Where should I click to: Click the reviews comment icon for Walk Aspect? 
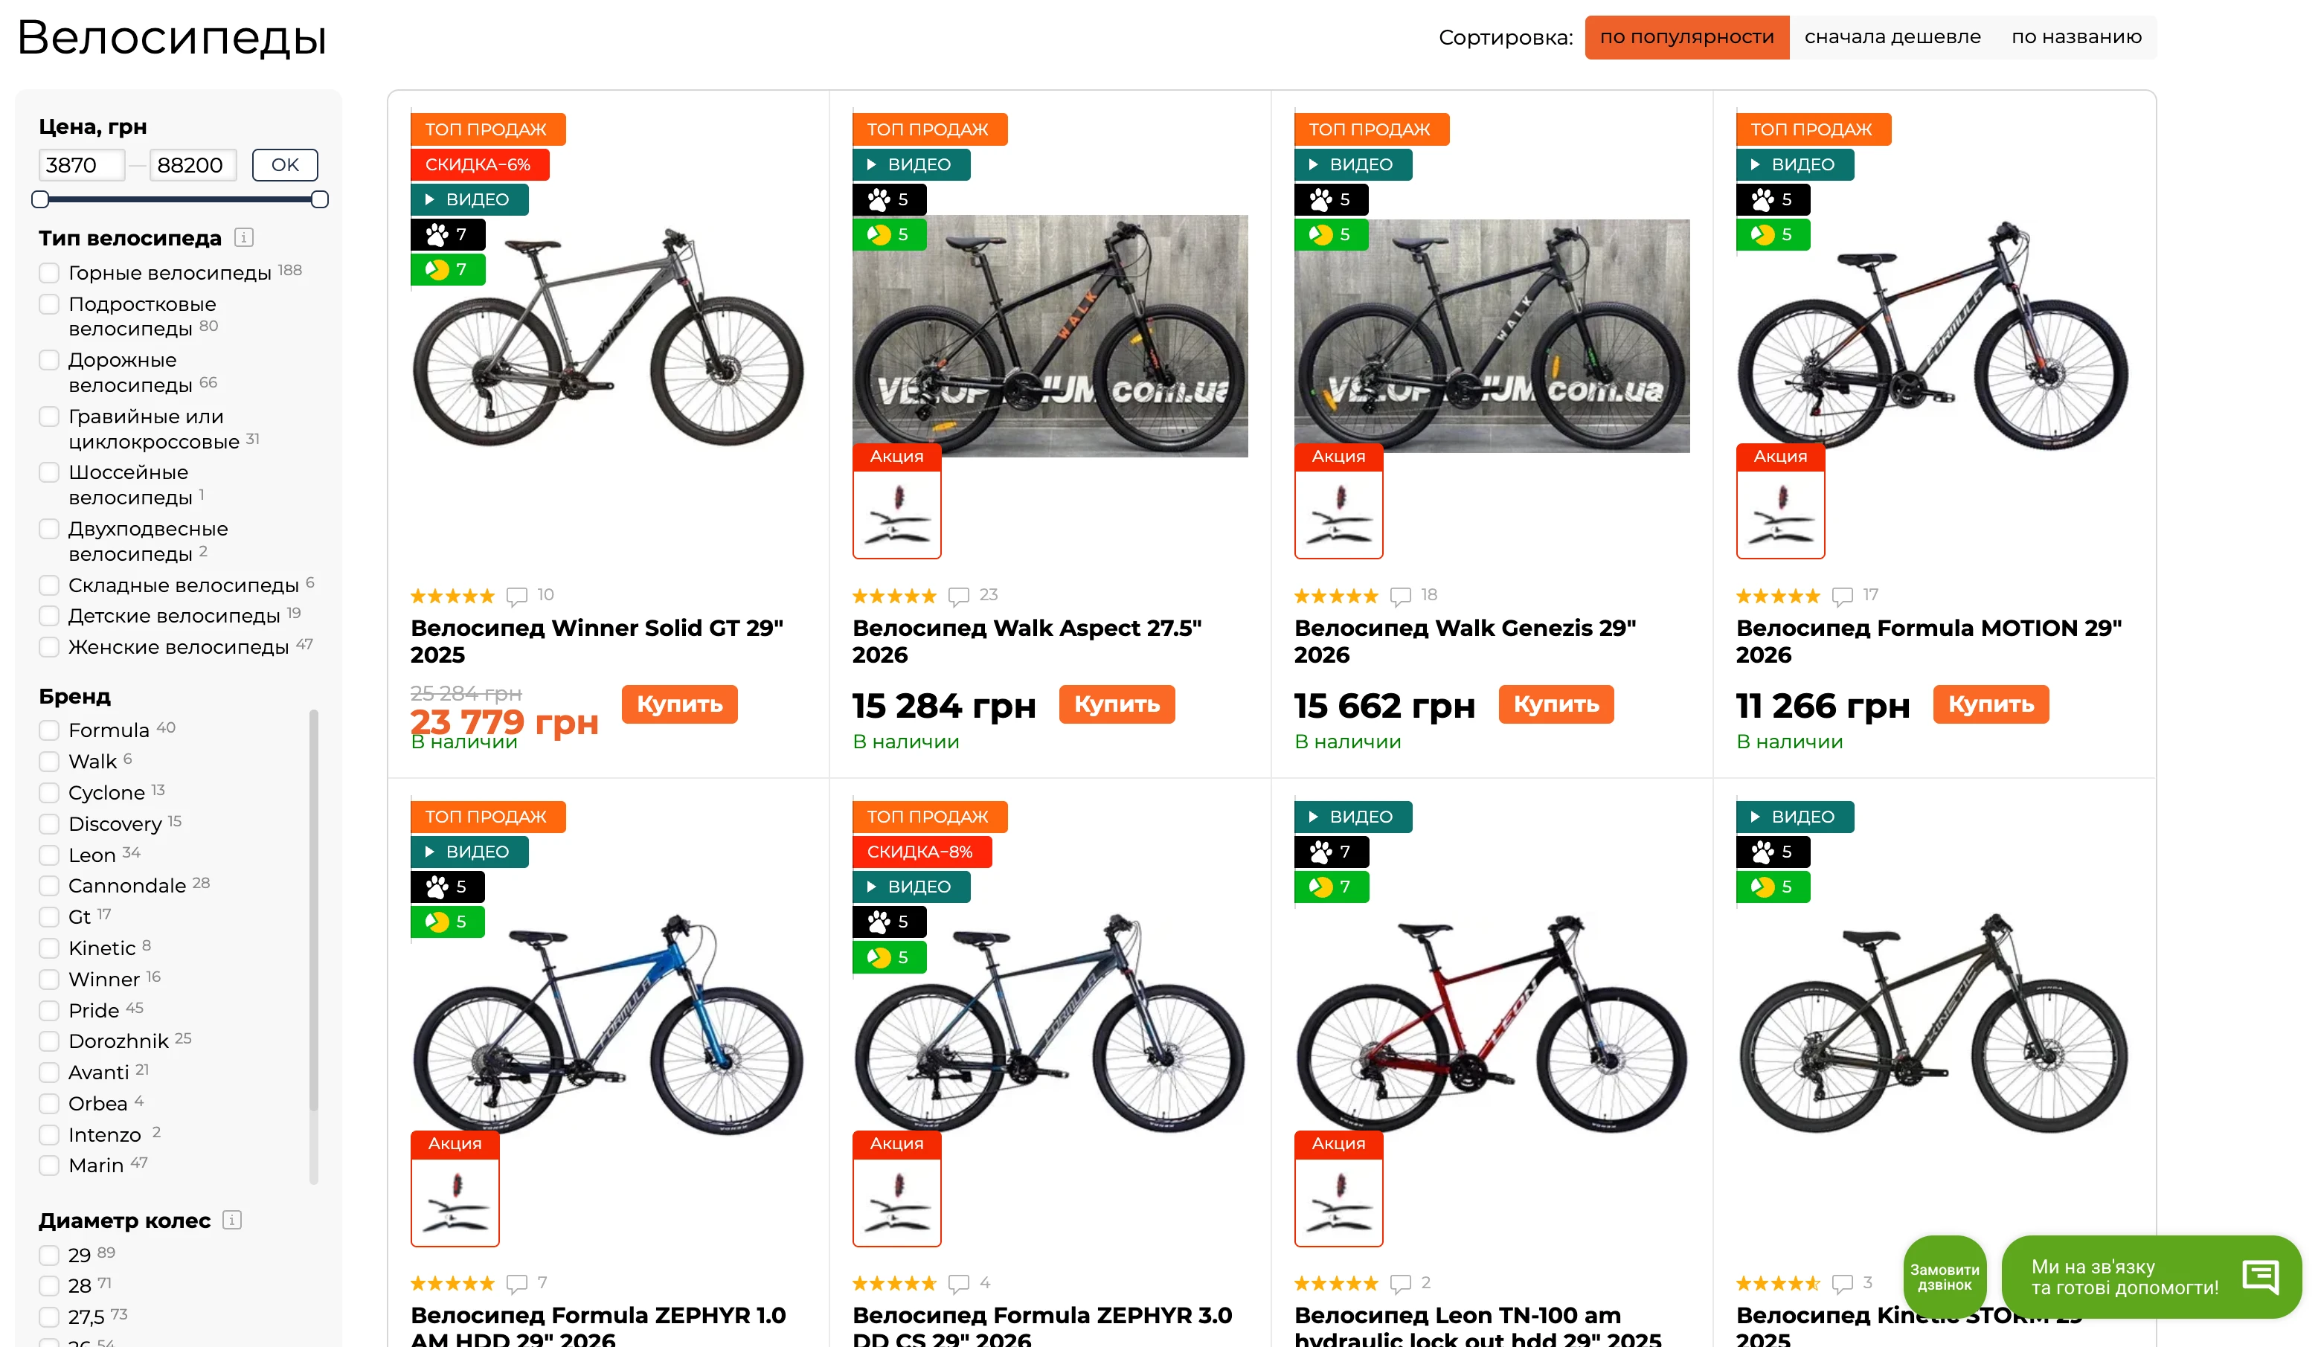pos(959,596)
